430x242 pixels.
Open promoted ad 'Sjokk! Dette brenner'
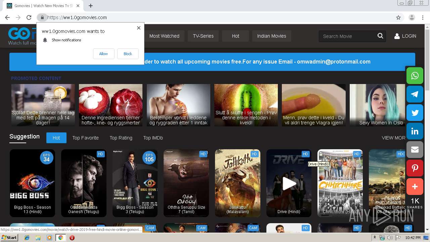(x=43, y=105)
